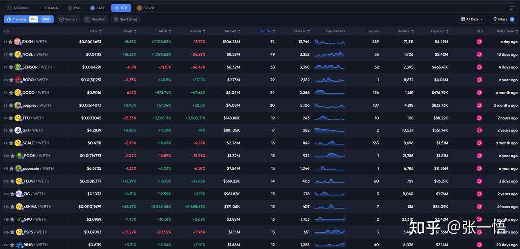Click the DEX icon in CHKN row
Screen dimensions: 520x249
tap(479, 42)
